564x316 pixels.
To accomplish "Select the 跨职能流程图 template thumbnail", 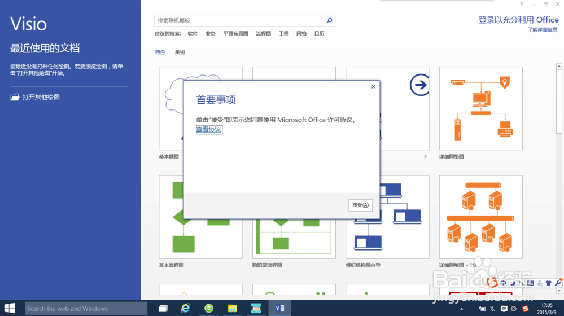I will (x=294, y=239).
